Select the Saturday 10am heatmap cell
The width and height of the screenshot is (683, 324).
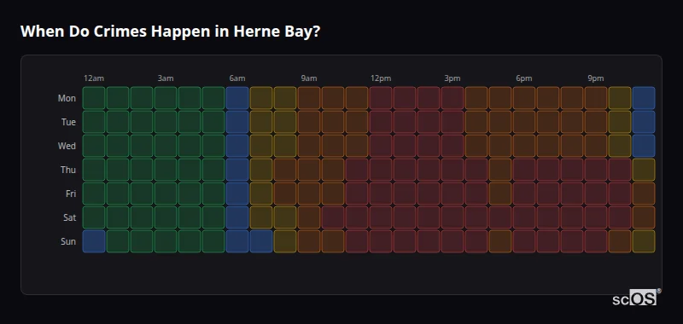[x=333, y=217]
